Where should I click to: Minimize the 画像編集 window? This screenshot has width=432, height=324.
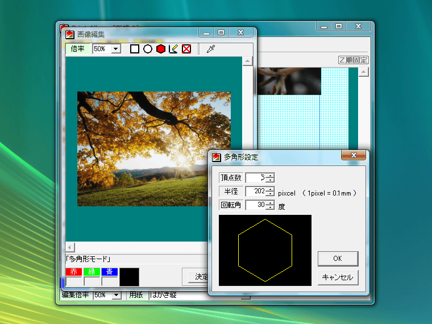(206, 32)
